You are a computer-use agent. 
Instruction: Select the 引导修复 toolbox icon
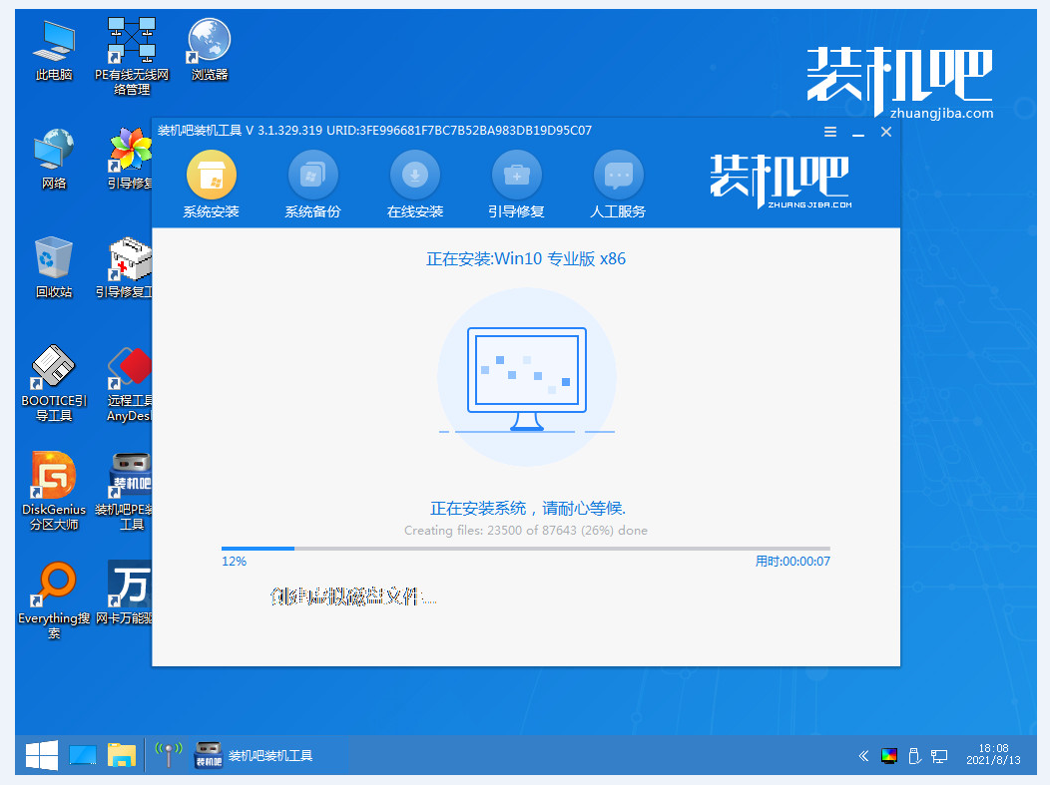pyautogui.click(x=516, y=177)
